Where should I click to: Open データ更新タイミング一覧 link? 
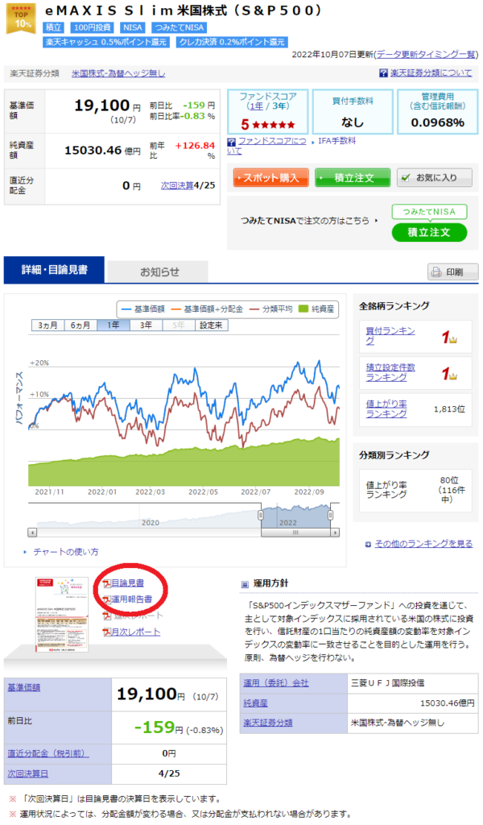pyautogui.click(x=425, y=54)
